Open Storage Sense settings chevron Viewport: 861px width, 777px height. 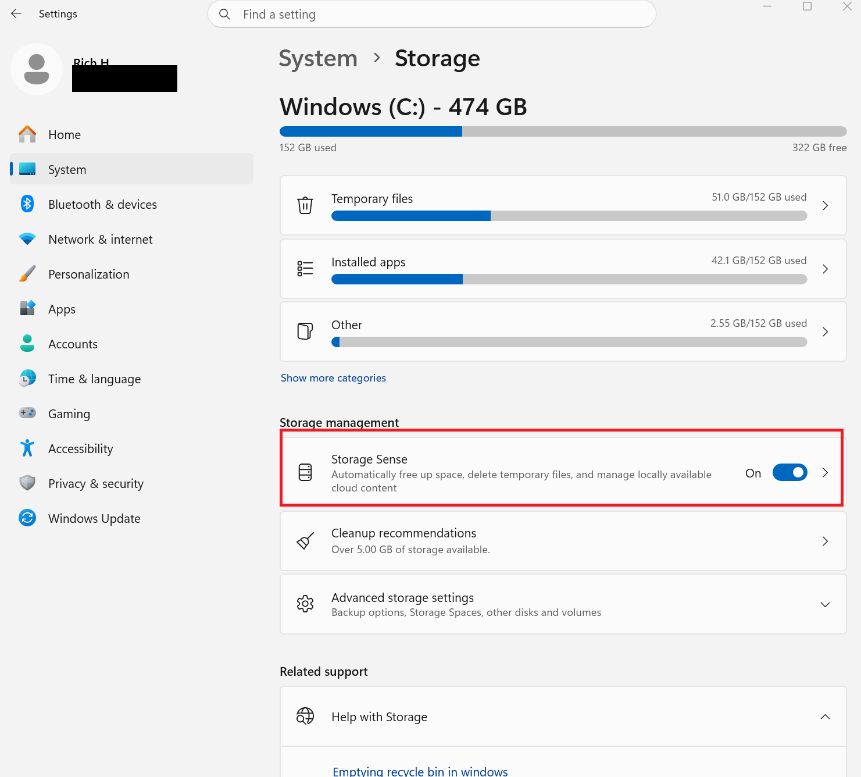[x=825, y=472]
